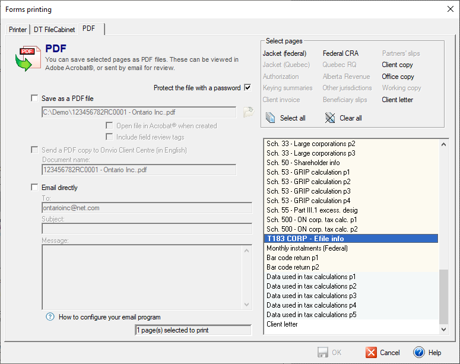Click the email configuration help icon
The height and width of the screenshot is (364, 460).
tap(50, 316)
